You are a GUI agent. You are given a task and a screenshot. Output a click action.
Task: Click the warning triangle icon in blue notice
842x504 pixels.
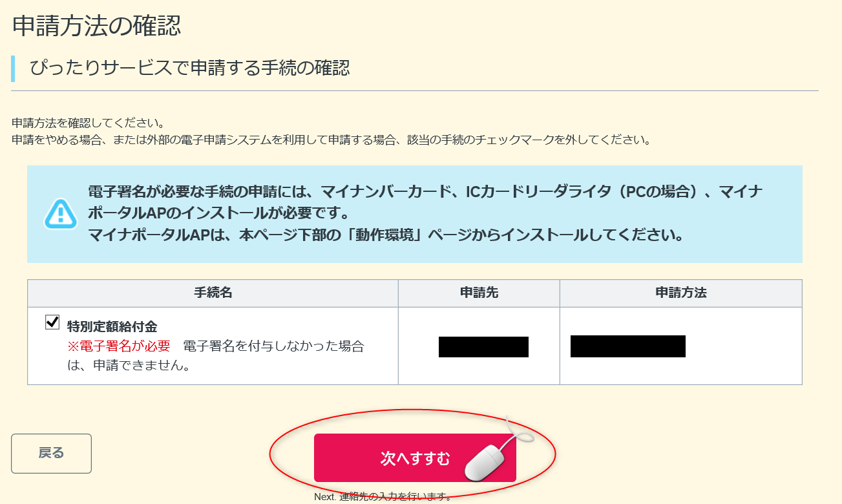(x=61, y=214)
